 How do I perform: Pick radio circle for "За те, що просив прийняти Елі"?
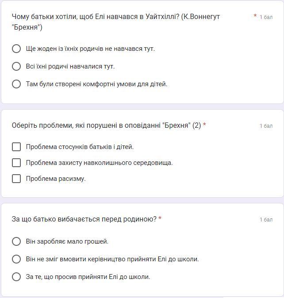[16, 277]
